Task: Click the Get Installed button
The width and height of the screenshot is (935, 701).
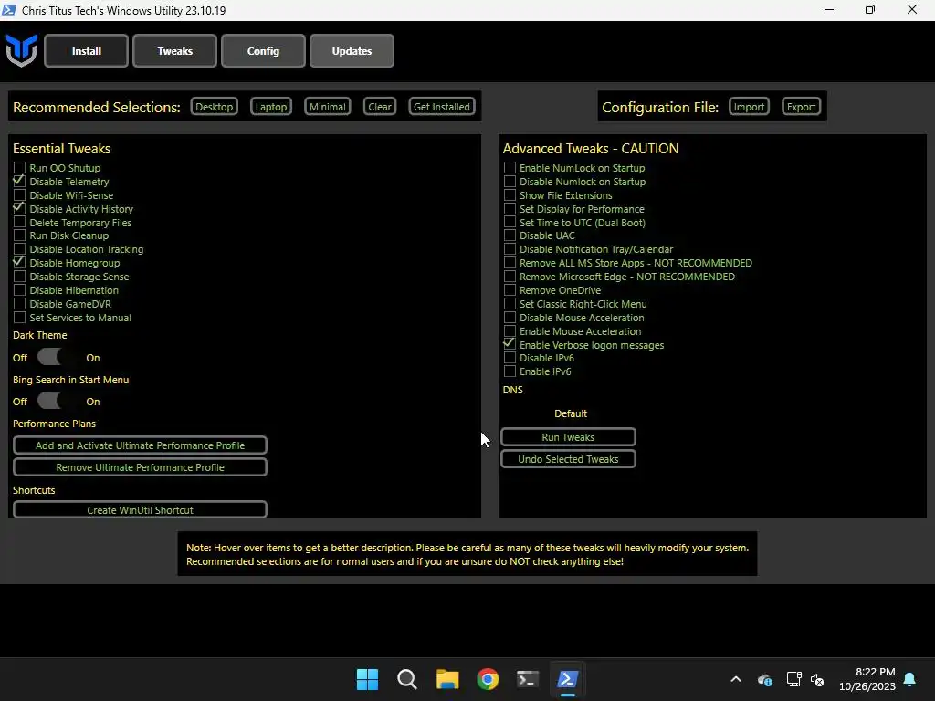Action: tap(442, 107)
